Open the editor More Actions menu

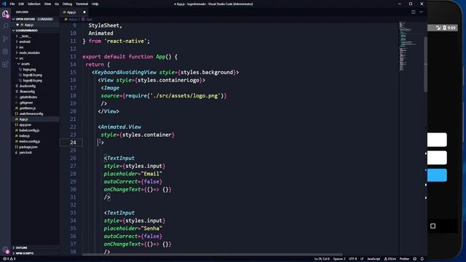pyautogui.click(x=421, y=12)
